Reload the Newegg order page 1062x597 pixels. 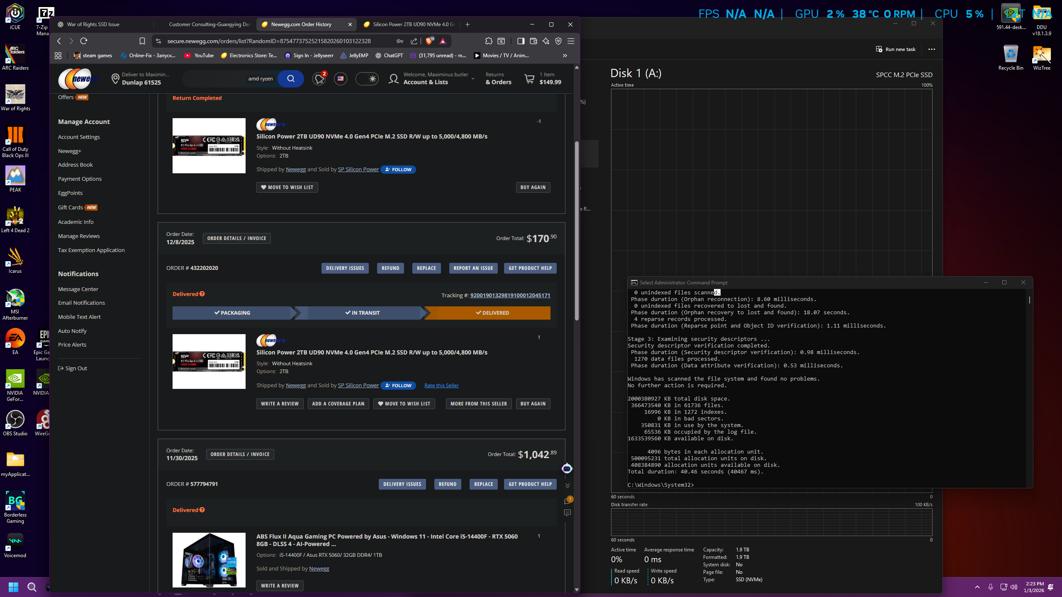[84, 41]
